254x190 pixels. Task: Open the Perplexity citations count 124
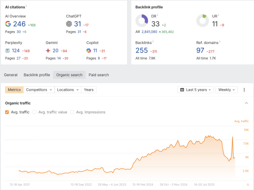[x=16, y=50]
